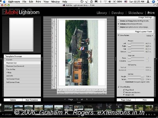This screenshot has width=158, height=118.
Task: Open the Inches units dropdown
Action: pyautogui.click(x=149, y=36)
